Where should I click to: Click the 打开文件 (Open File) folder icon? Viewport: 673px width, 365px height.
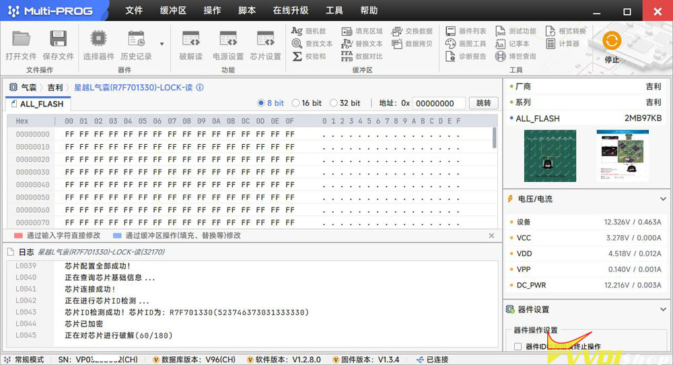click(x=21, y=39)
